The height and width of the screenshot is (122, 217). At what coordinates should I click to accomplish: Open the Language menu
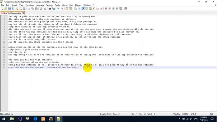click(x=40, y=5)
